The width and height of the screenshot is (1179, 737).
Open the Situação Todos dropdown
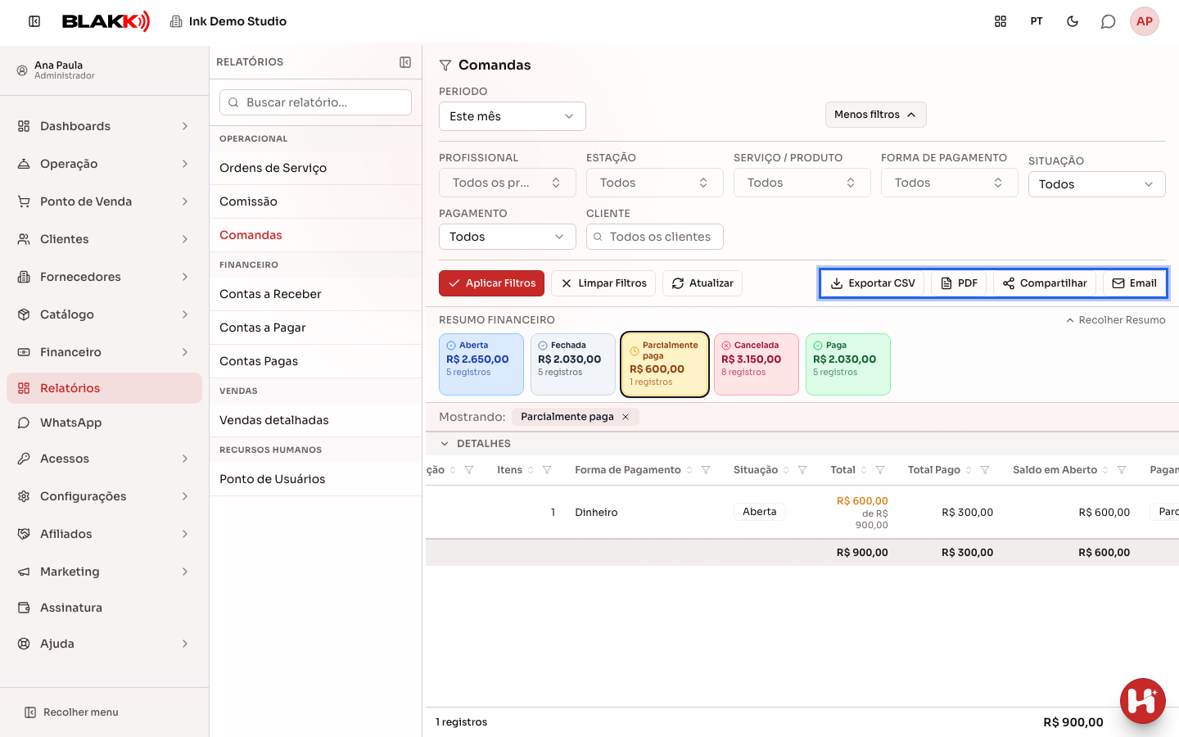click(1097, 184)
